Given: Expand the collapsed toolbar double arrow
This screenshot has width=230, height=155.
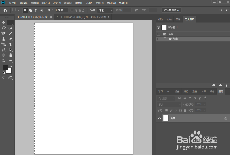Looking at the screenshot, I should pyautogui.click(x=1, y=15).
